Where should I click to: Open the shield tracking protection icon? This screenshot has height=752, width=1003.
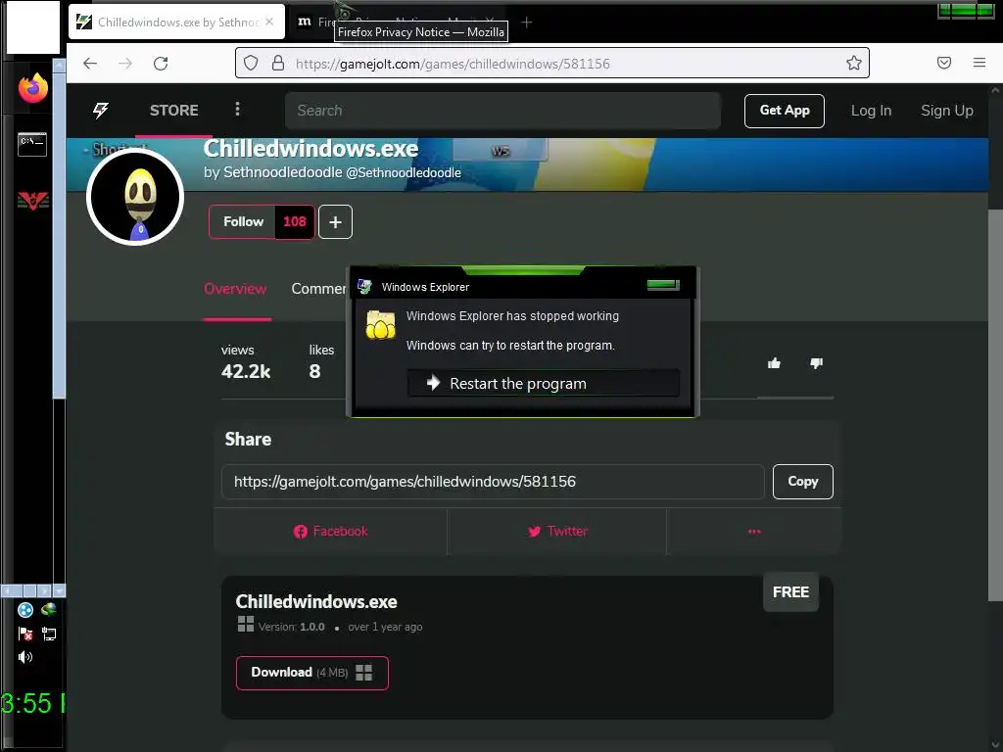[x=251, y=63]
